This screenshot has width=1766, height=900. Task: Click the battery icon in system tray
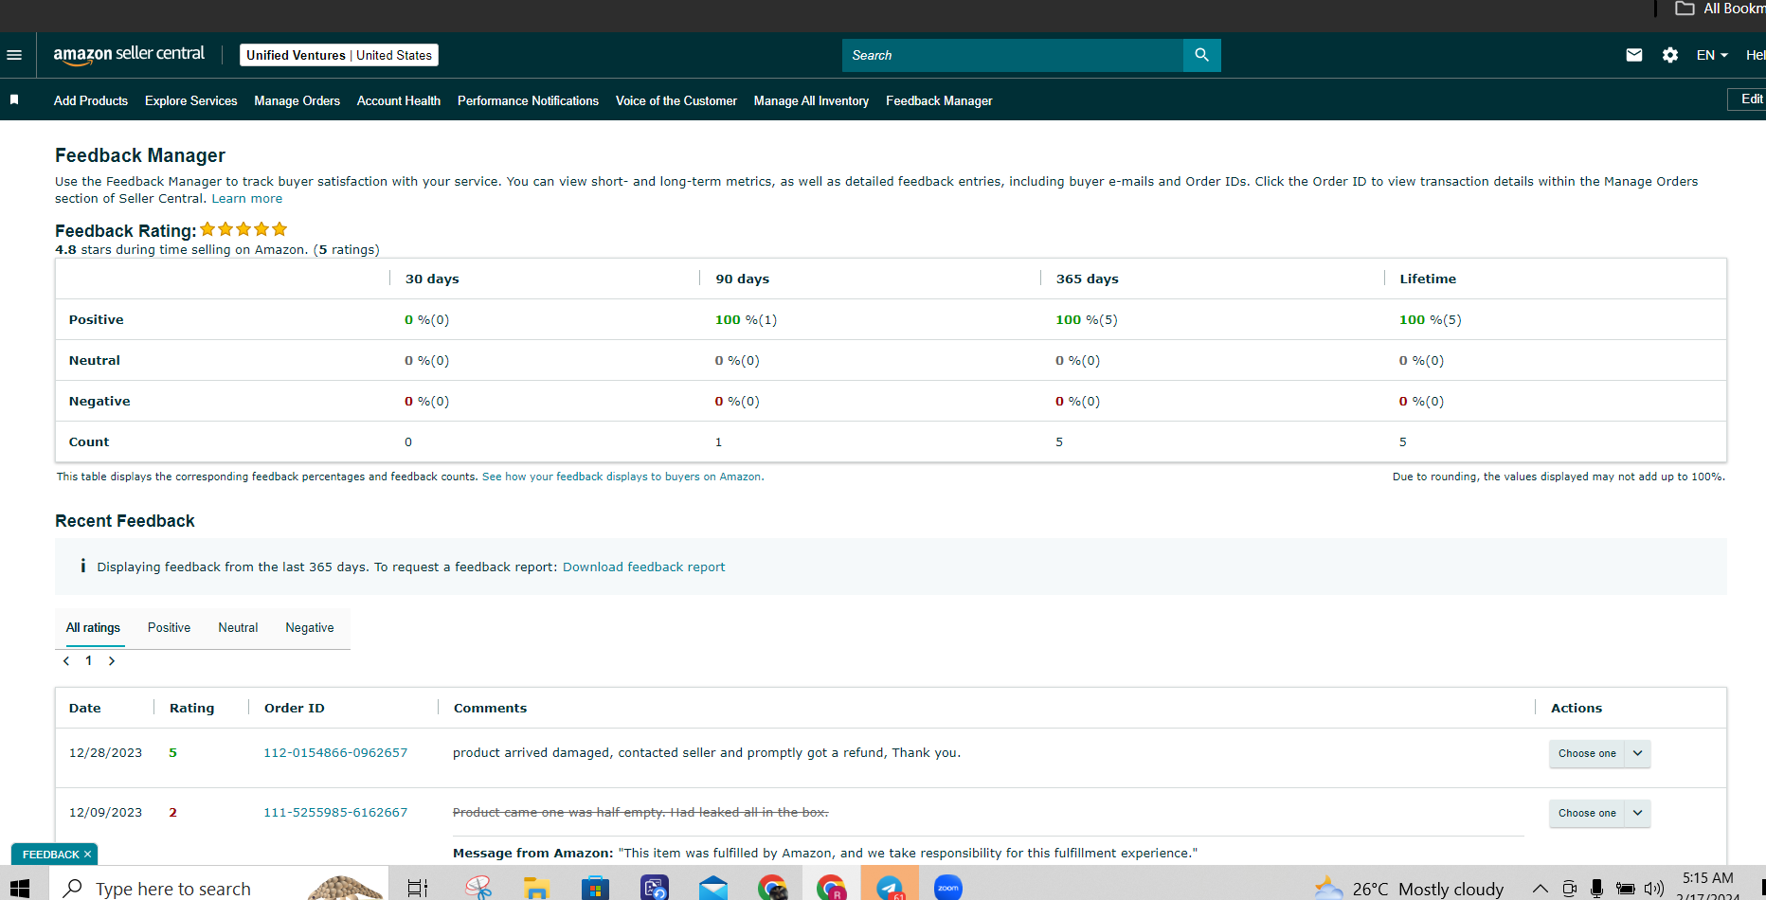(1625, 889)
